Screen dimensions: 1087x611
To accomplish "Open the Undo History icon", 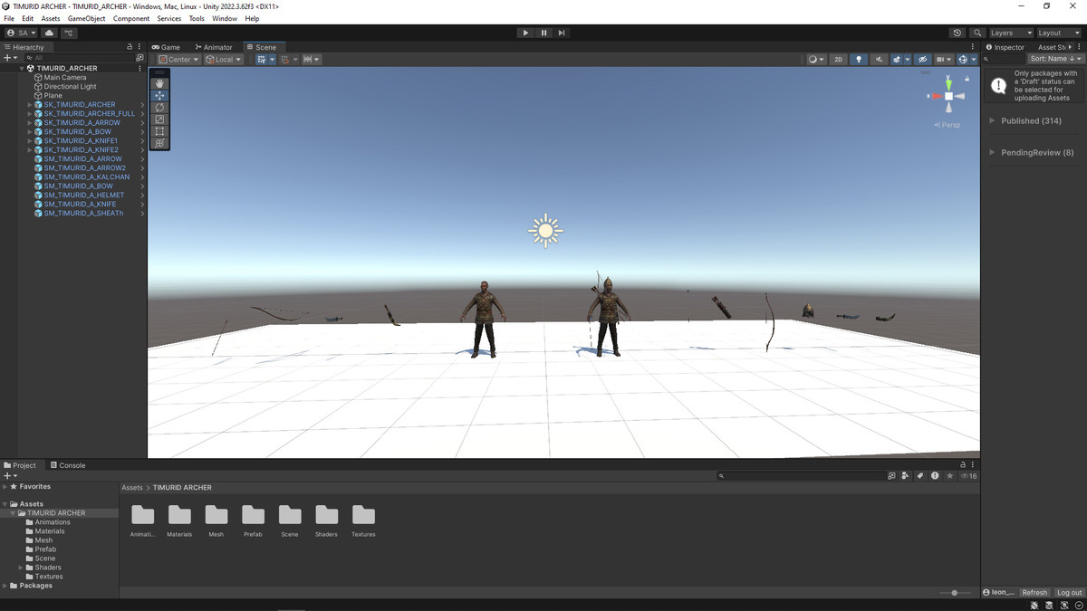I will coord(957,33).
